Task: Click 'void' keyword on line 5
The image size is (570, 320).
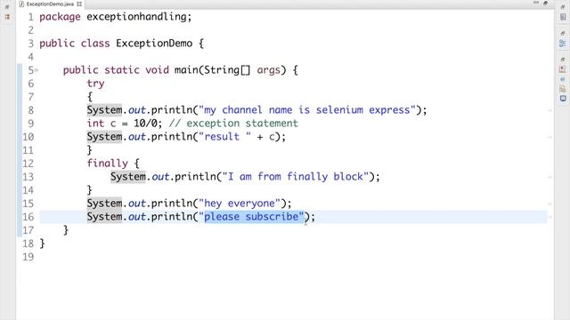Action: (x=157, y=69)
